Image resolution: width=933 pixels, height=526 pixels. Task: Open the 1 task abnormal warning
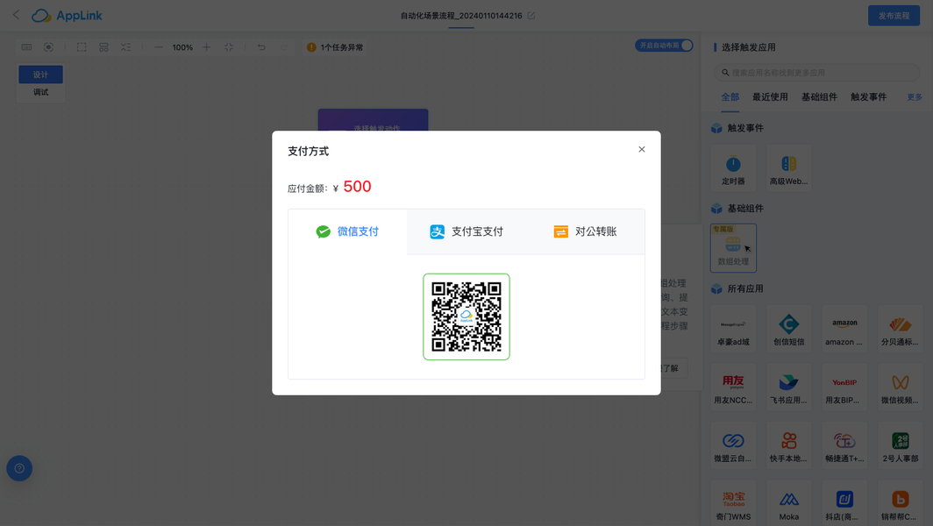point(335,47)
